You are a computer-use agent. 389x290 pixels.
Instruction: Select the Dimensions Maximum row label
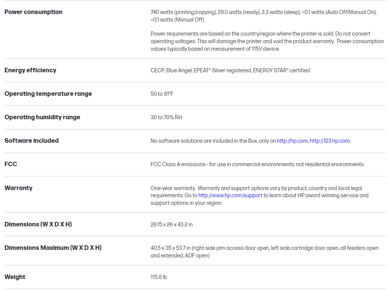53,248
